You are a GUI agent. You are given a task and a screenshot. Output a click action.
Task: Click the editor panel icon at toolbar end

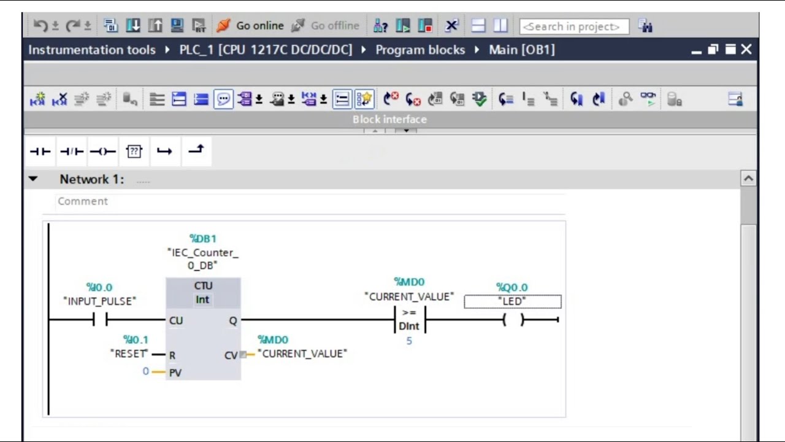tap(735, 99)
